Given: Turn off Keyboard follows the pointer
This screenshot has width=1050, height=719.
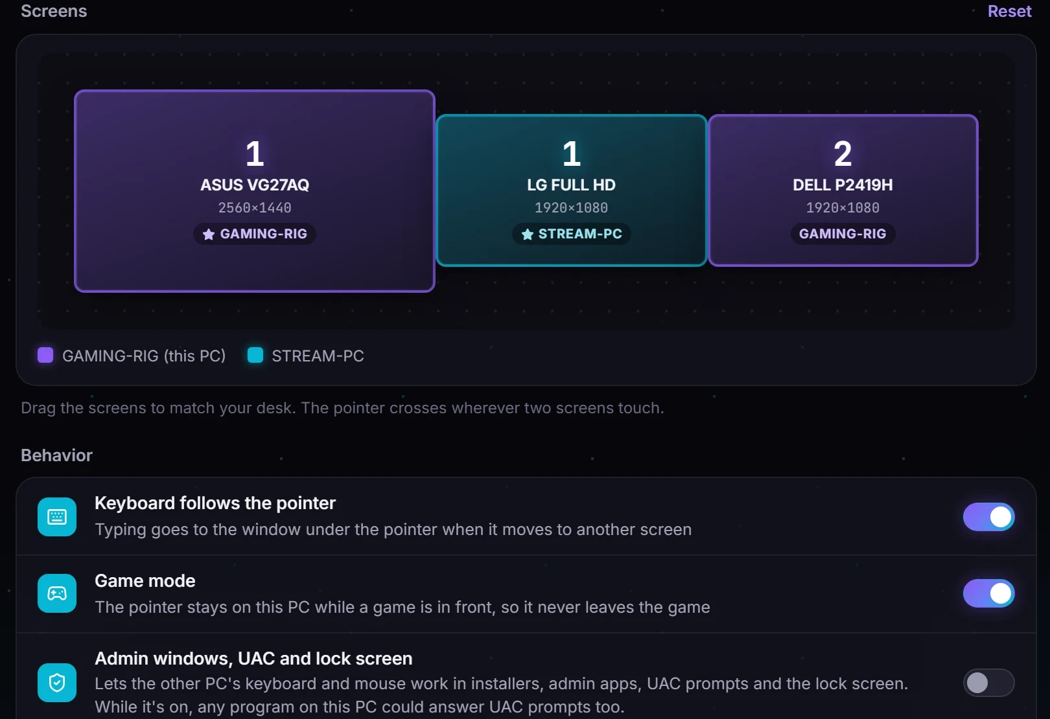Looking at the screenshot, I should pyautogui.click(x=988, y=517).
